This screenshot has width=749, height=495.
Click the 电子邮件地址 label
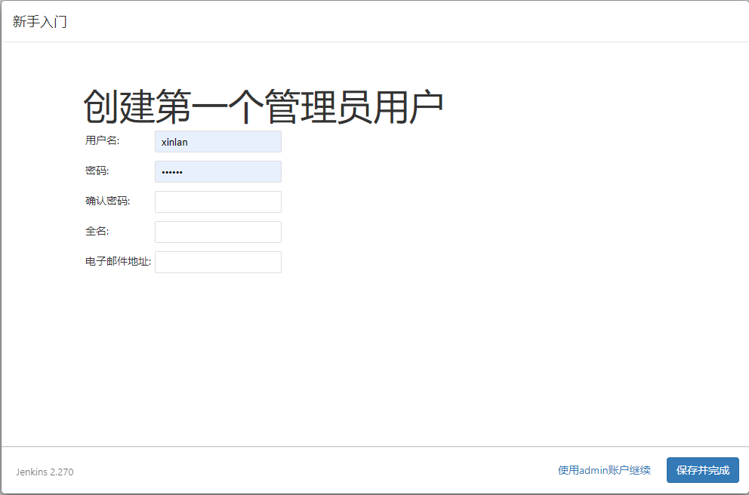(117, 262)
